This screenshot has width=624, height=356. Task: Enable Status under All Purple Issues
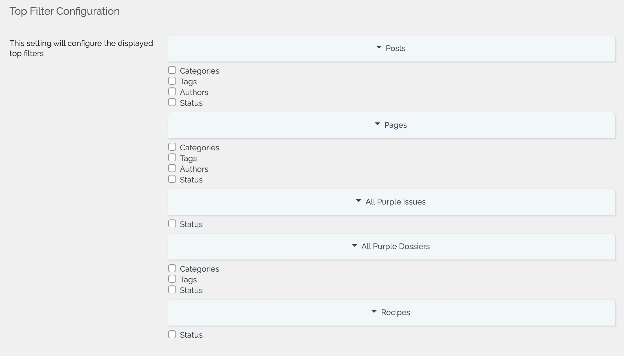(x=172, y=223)
